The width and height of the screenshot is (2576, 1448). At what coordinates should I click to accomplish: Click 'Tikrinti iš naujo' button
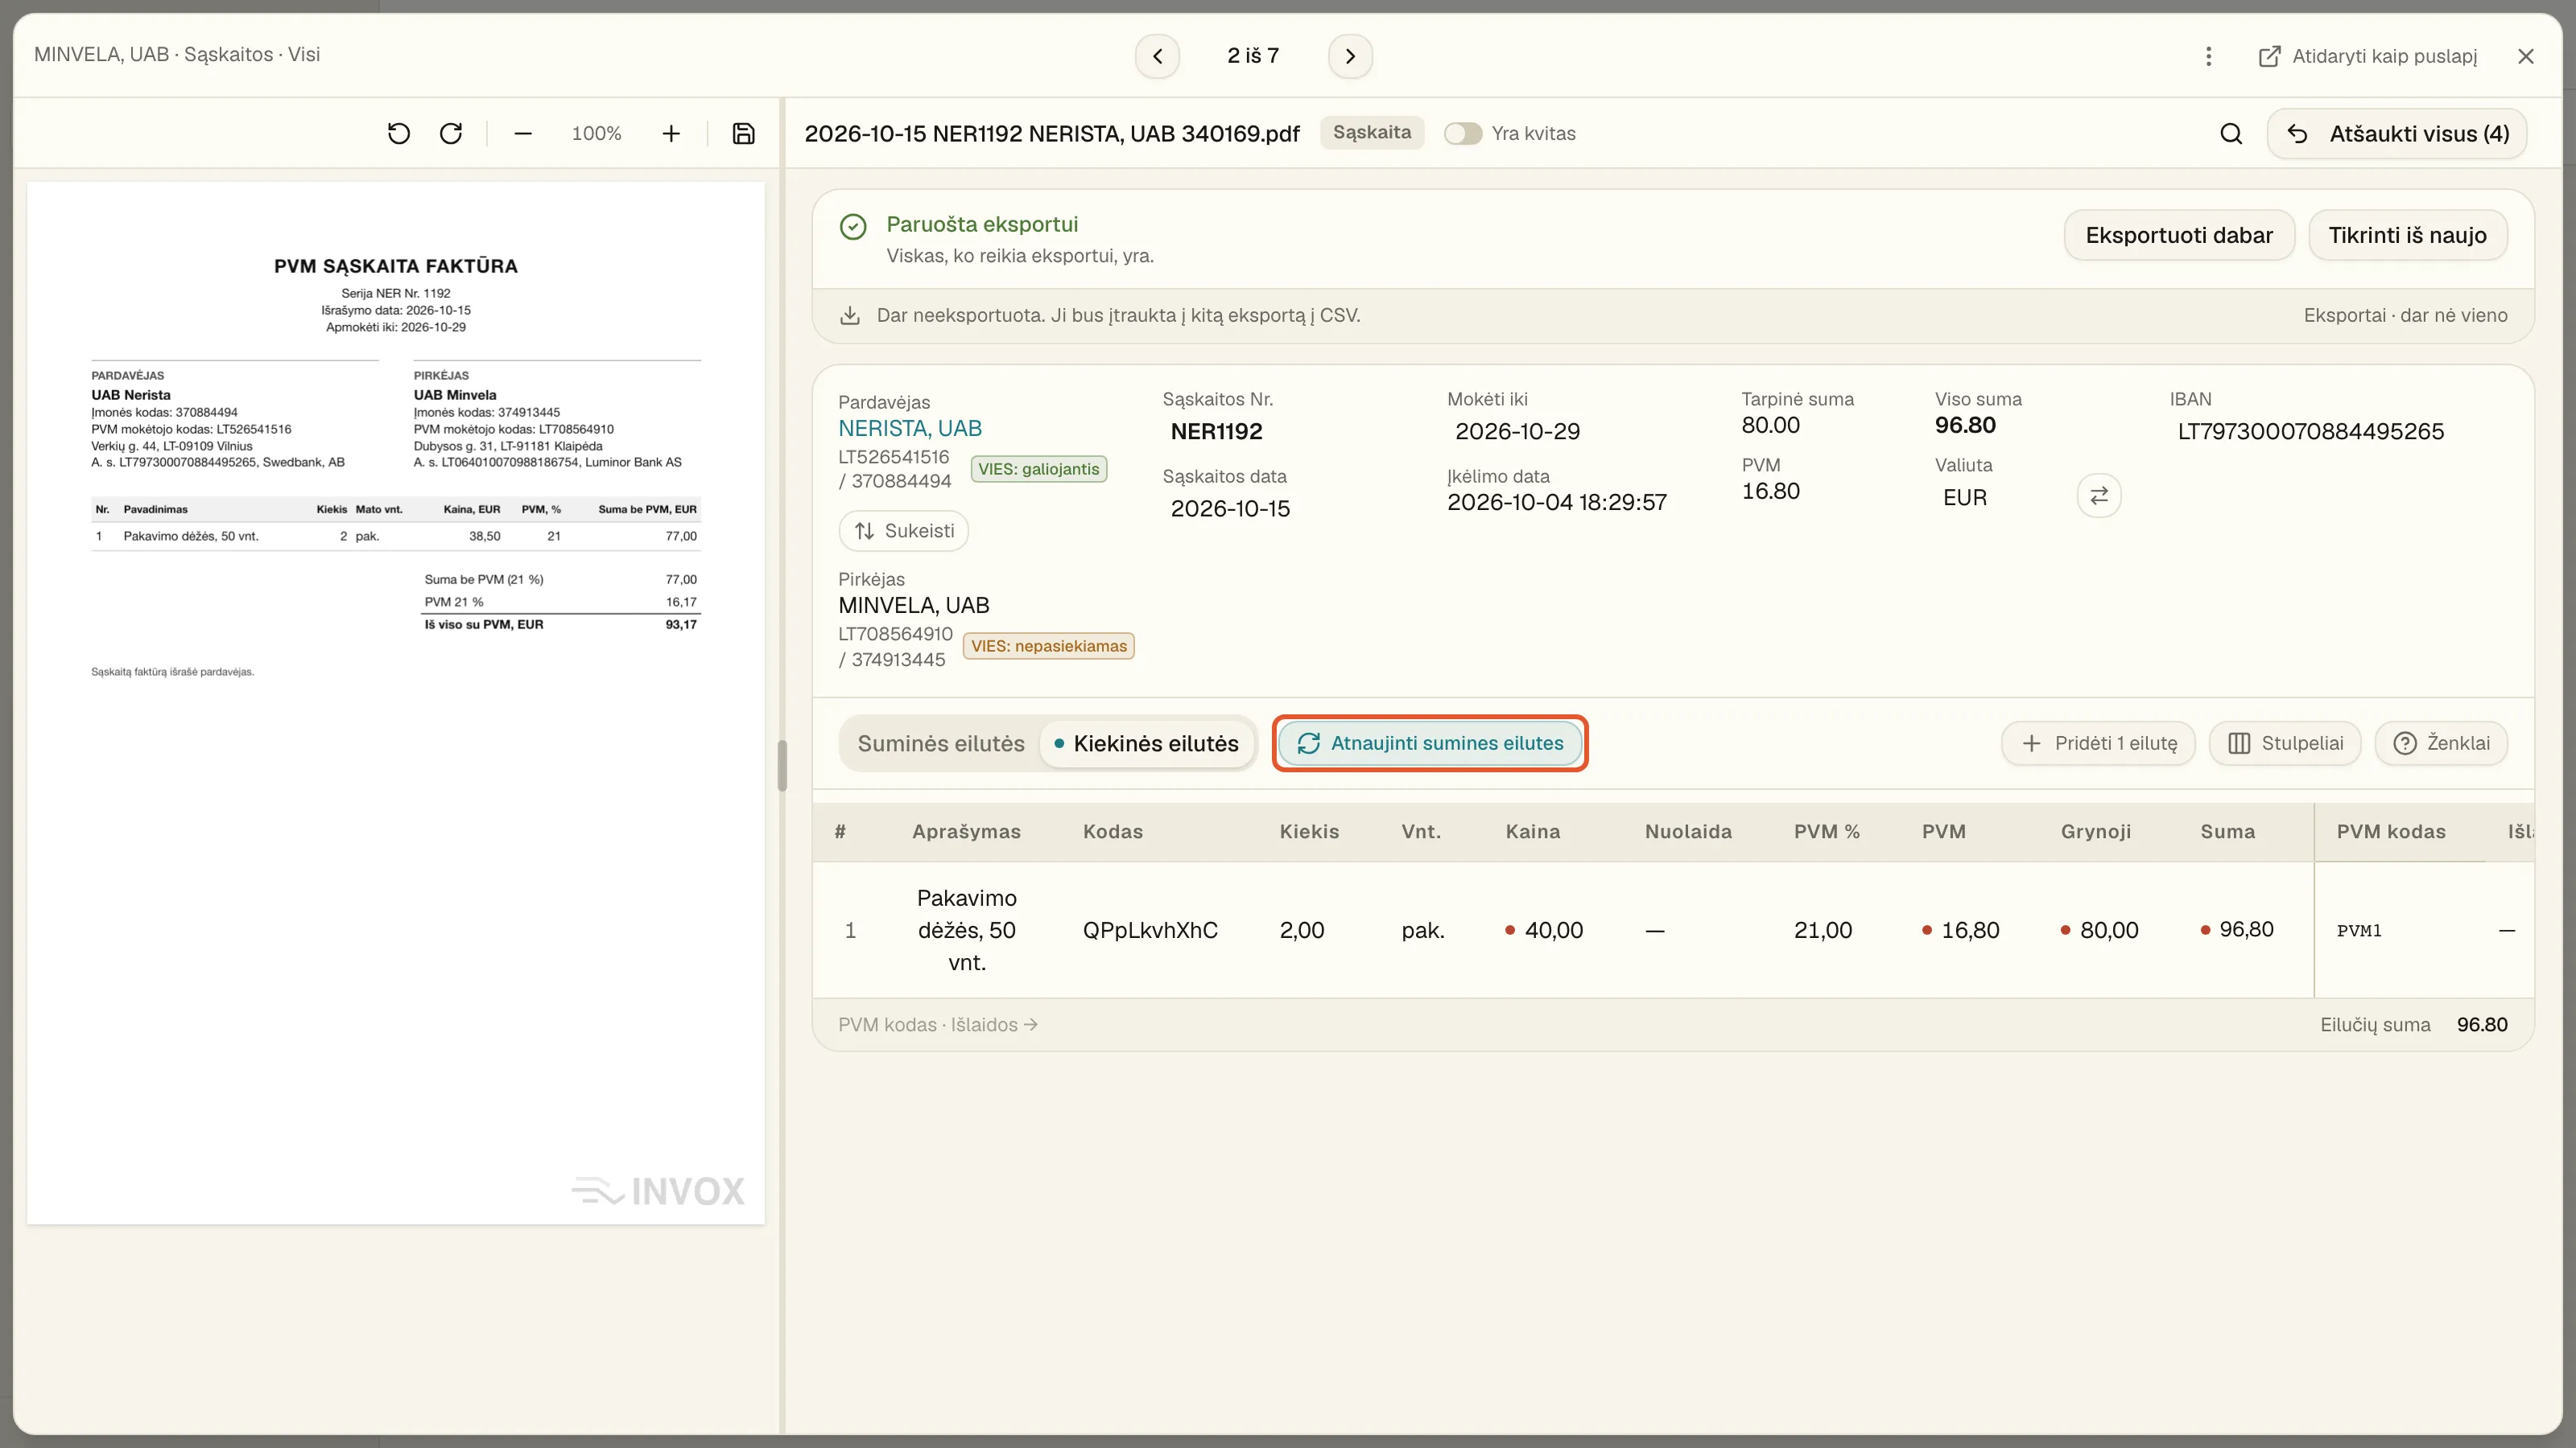2407,235
